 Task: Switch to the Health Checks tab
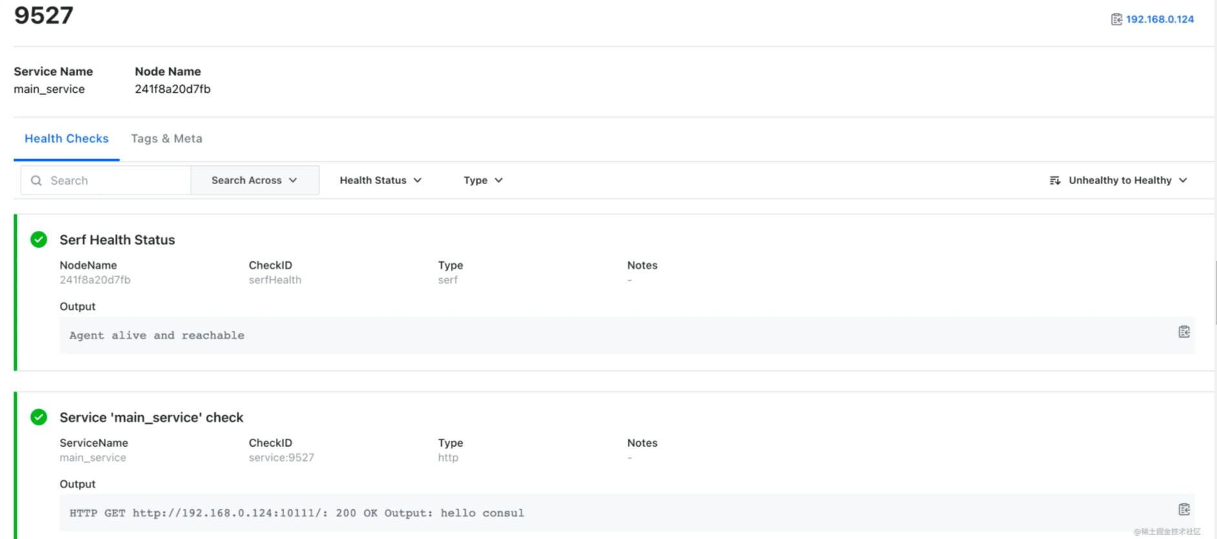(x=67, y=139)
